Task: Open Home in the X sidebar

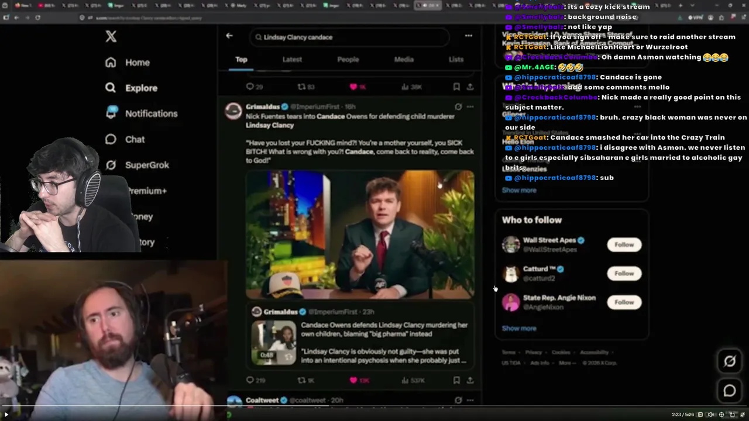Action: 128,63
